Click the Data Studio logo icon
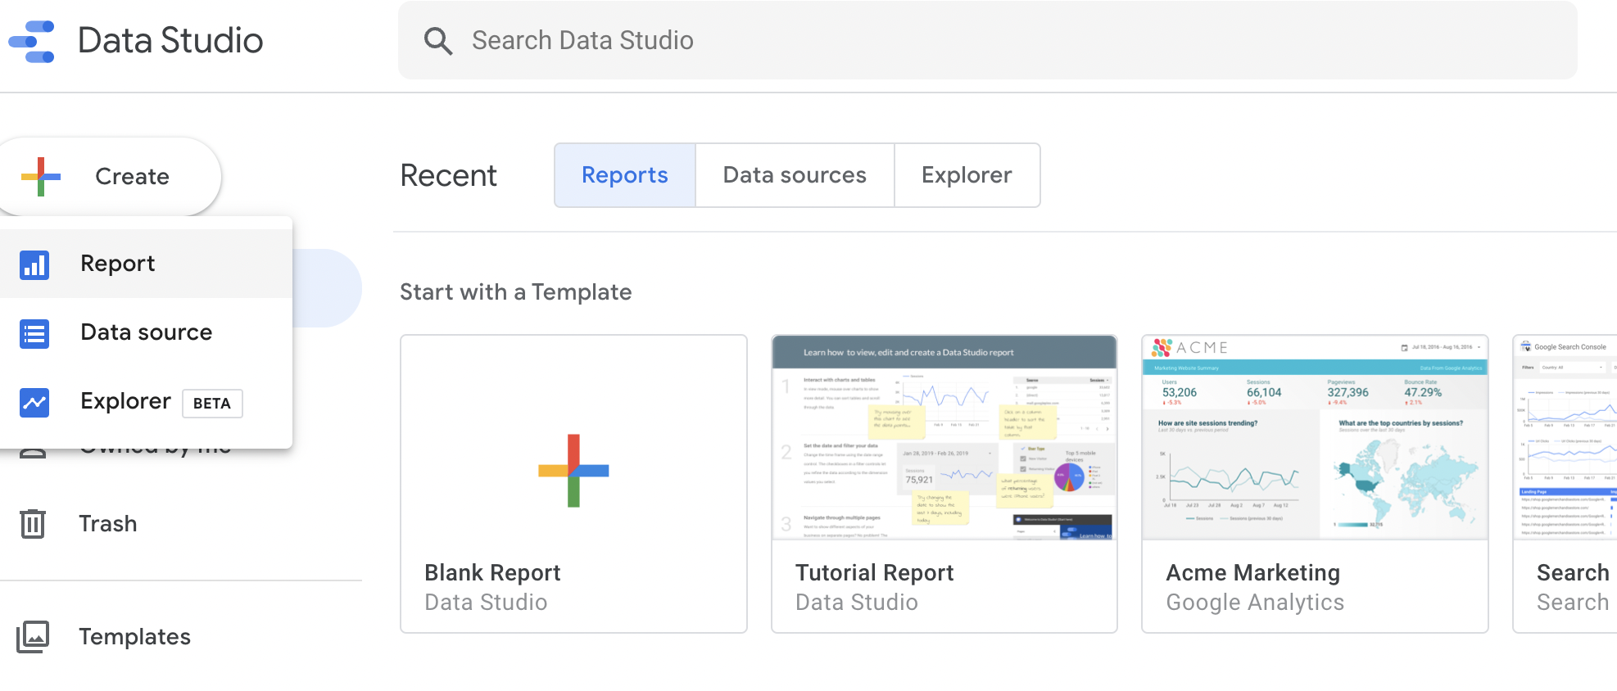1617x691 pixels. coord(31,41)
